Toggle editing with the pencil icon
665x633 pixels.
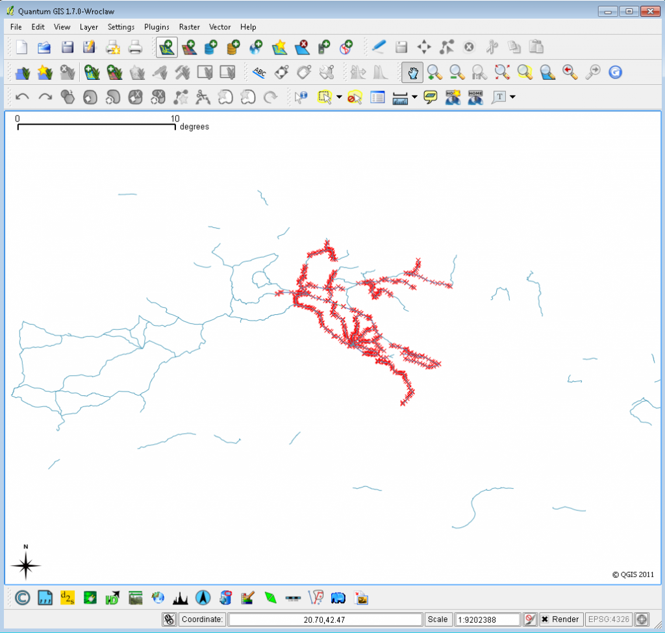379,47
